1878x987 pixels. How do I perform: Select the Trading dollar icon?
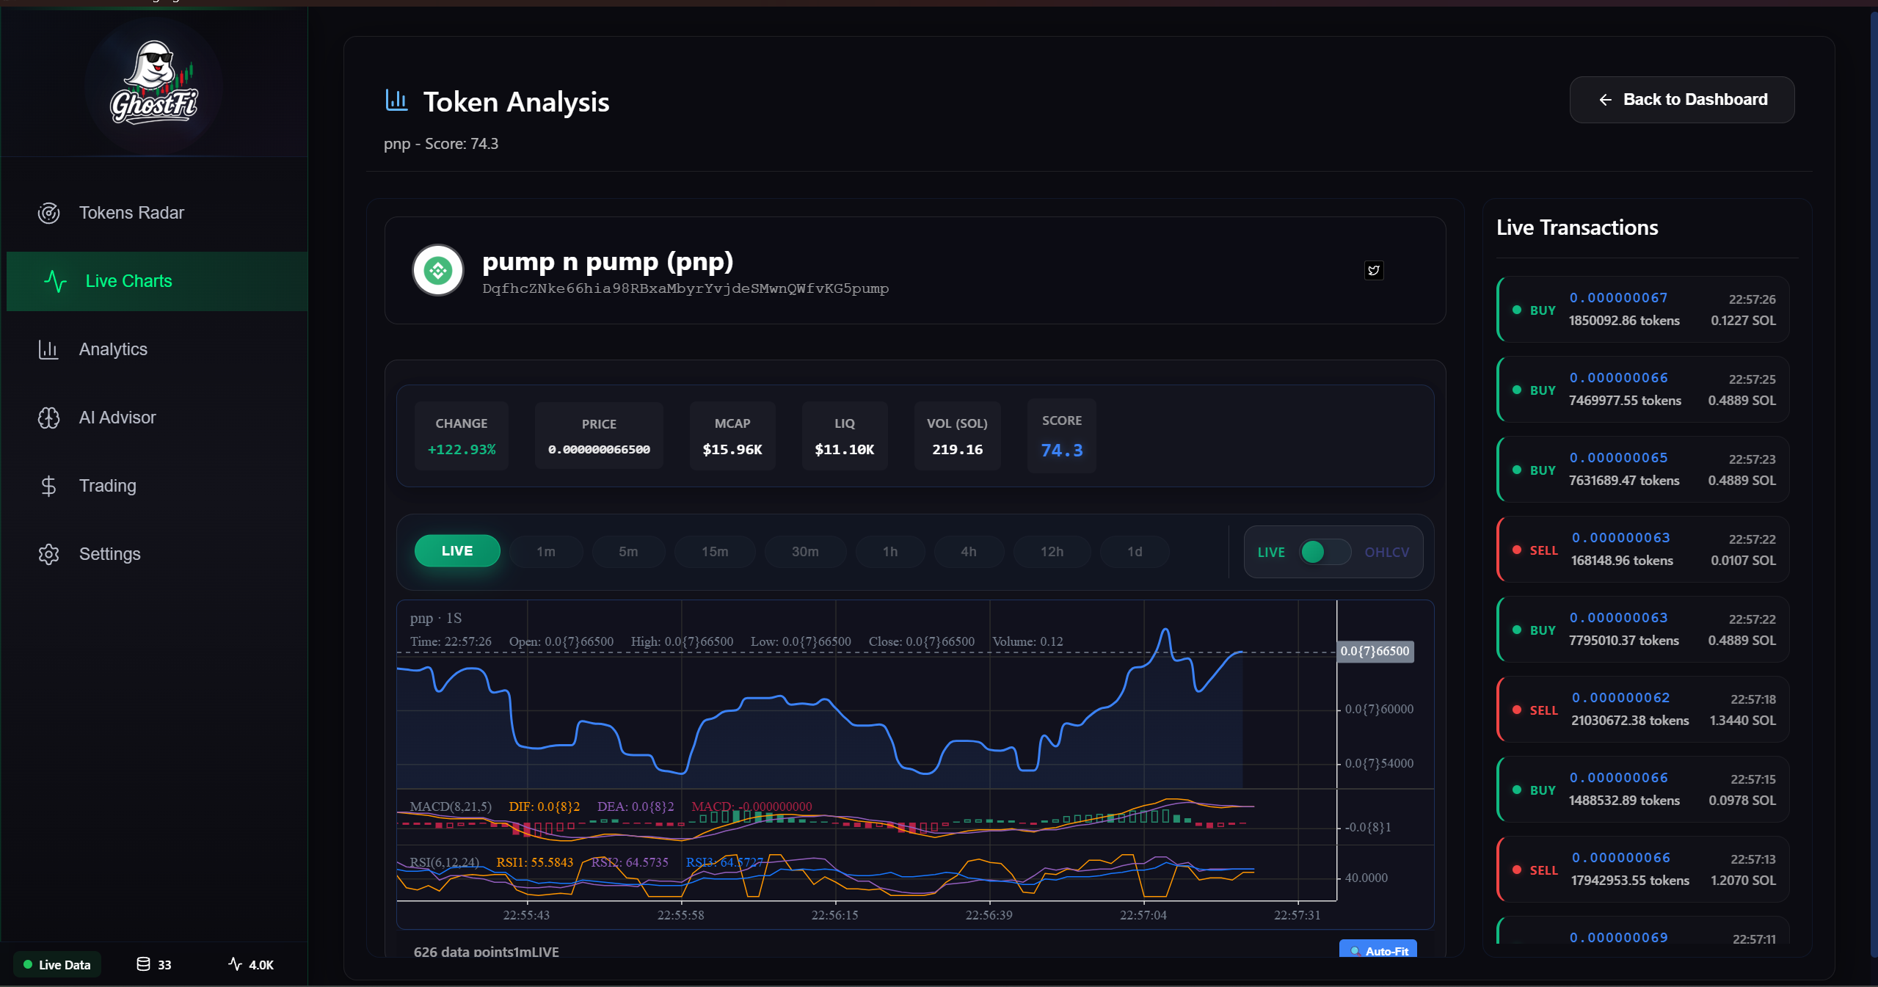pos(48,486)
